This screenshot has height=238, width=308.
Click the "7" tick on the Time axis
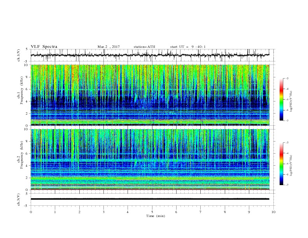click(201, 212)
